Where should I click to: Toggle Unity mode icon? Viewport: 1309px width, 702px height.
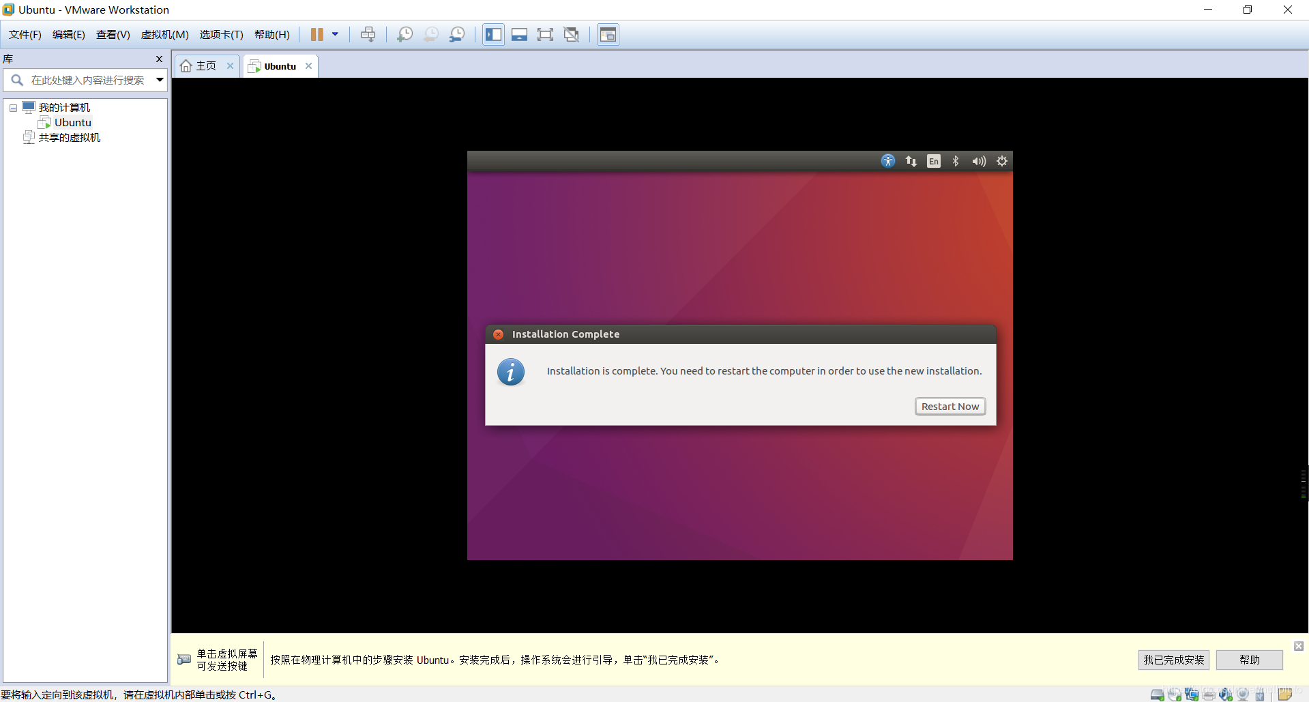(x=572, y=34)
